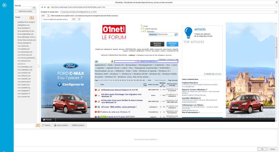This screenshot has height=152, width=279.
Task: Enable Forcer la taille de la question
Action: 42,19
